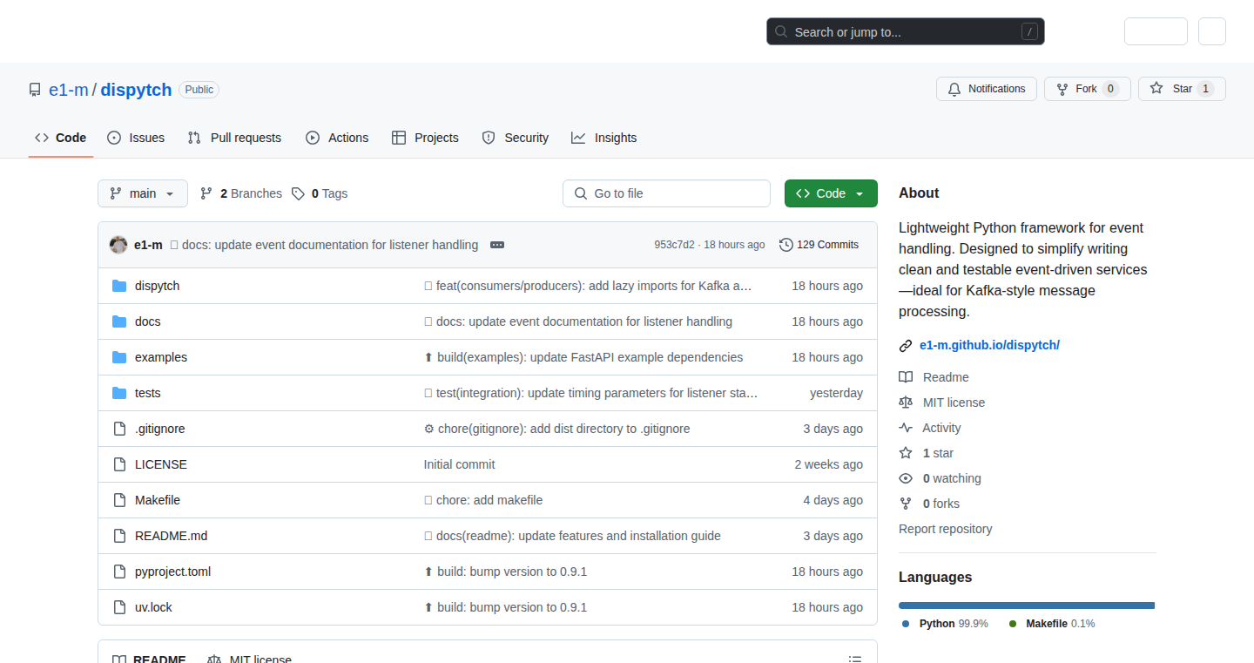Open the README.md file
The width and height of the screenshot is (1254, 663).
tap(171, 536)
